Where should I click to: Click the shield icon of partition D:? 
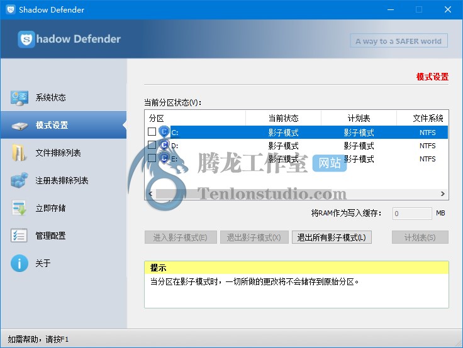(164, 145)
